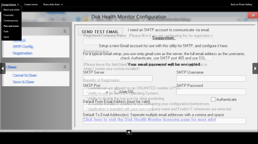The height and width of the screenshot is (144, 258).
Task: Visit the Disk Health Monitor licensing page link
Action: [149, 119]
